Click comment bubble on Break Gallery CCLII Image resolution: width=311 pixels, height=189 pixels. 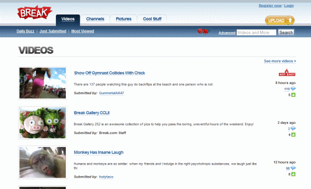293,128
